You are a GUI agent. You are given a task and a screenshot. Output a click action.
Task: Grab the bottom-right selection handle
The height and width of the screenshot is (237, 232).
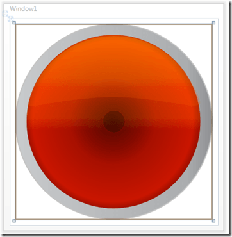(213, 220)
